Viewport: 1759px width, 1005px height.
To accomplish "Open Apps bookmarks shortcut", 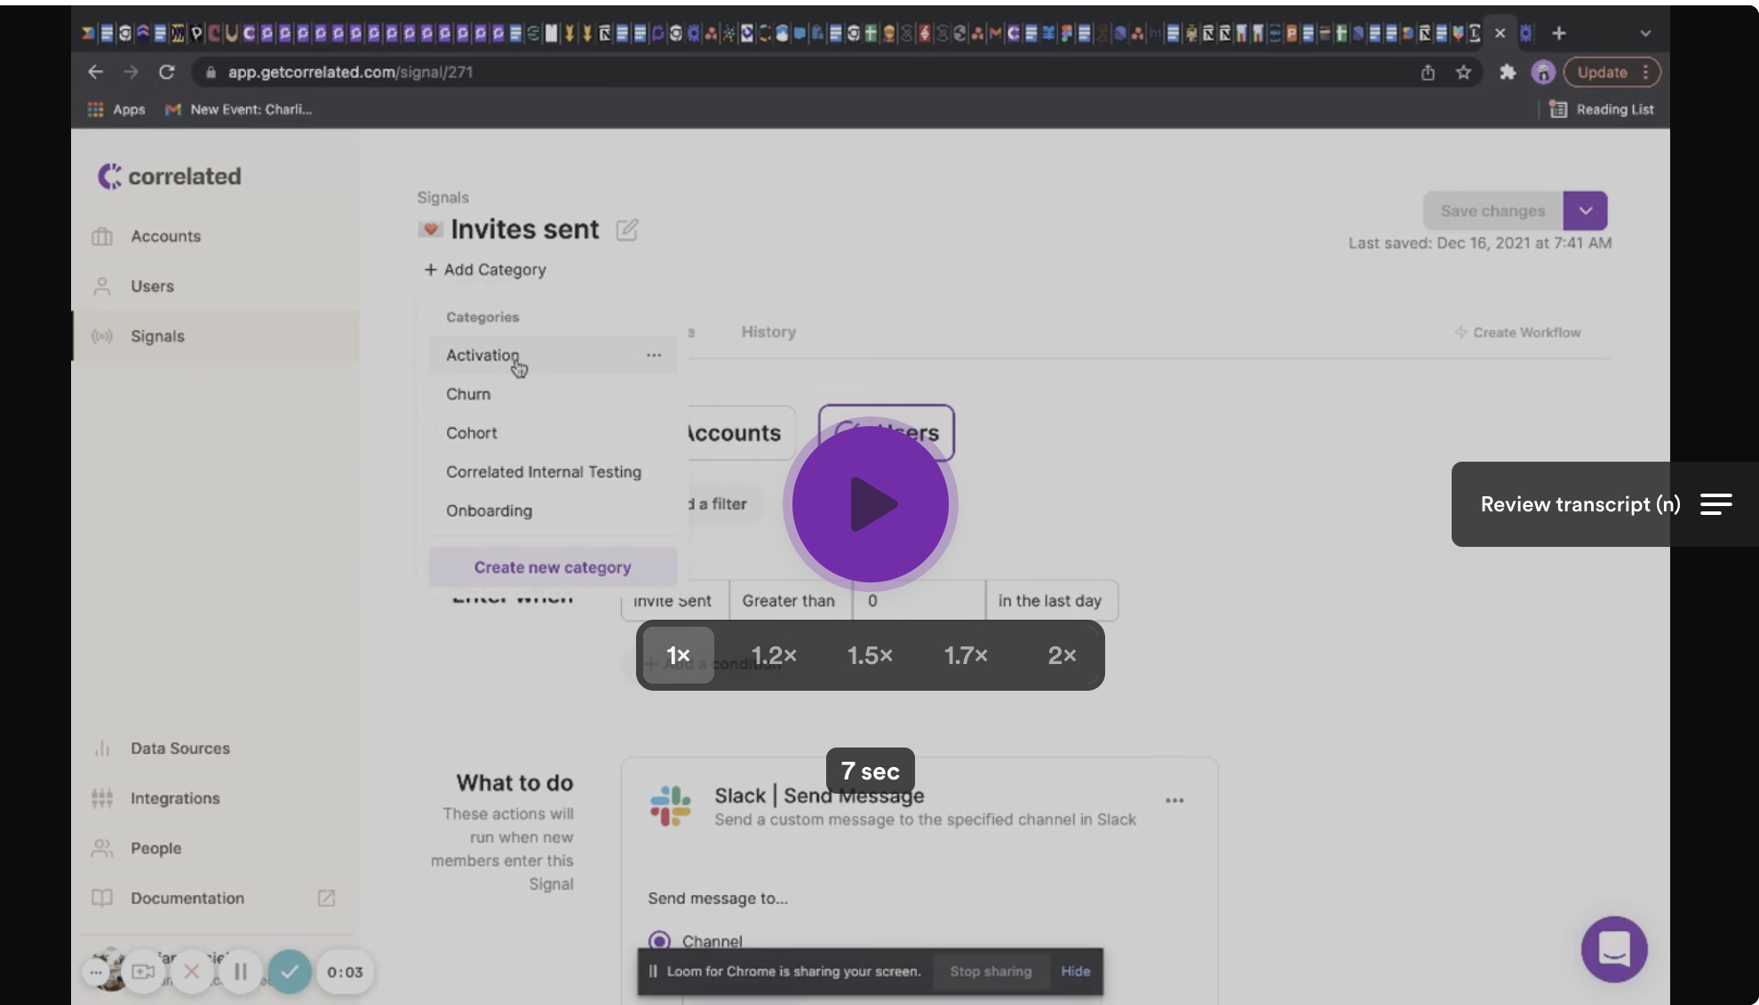I will coord(116,109).
